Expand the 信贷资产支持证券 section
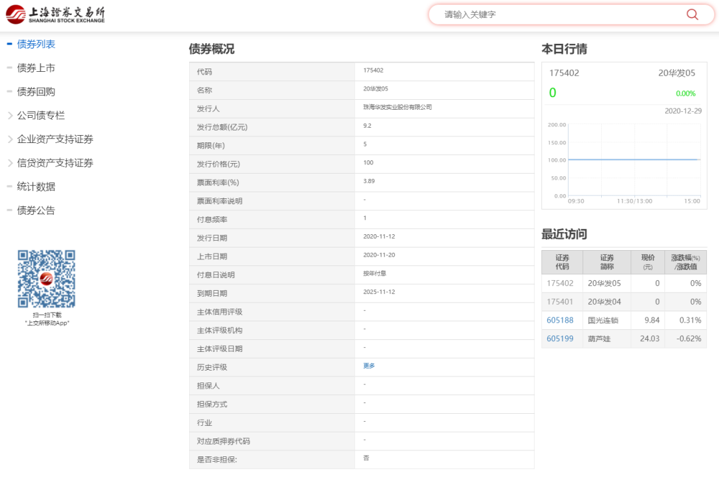 click(x=55, y=163)
